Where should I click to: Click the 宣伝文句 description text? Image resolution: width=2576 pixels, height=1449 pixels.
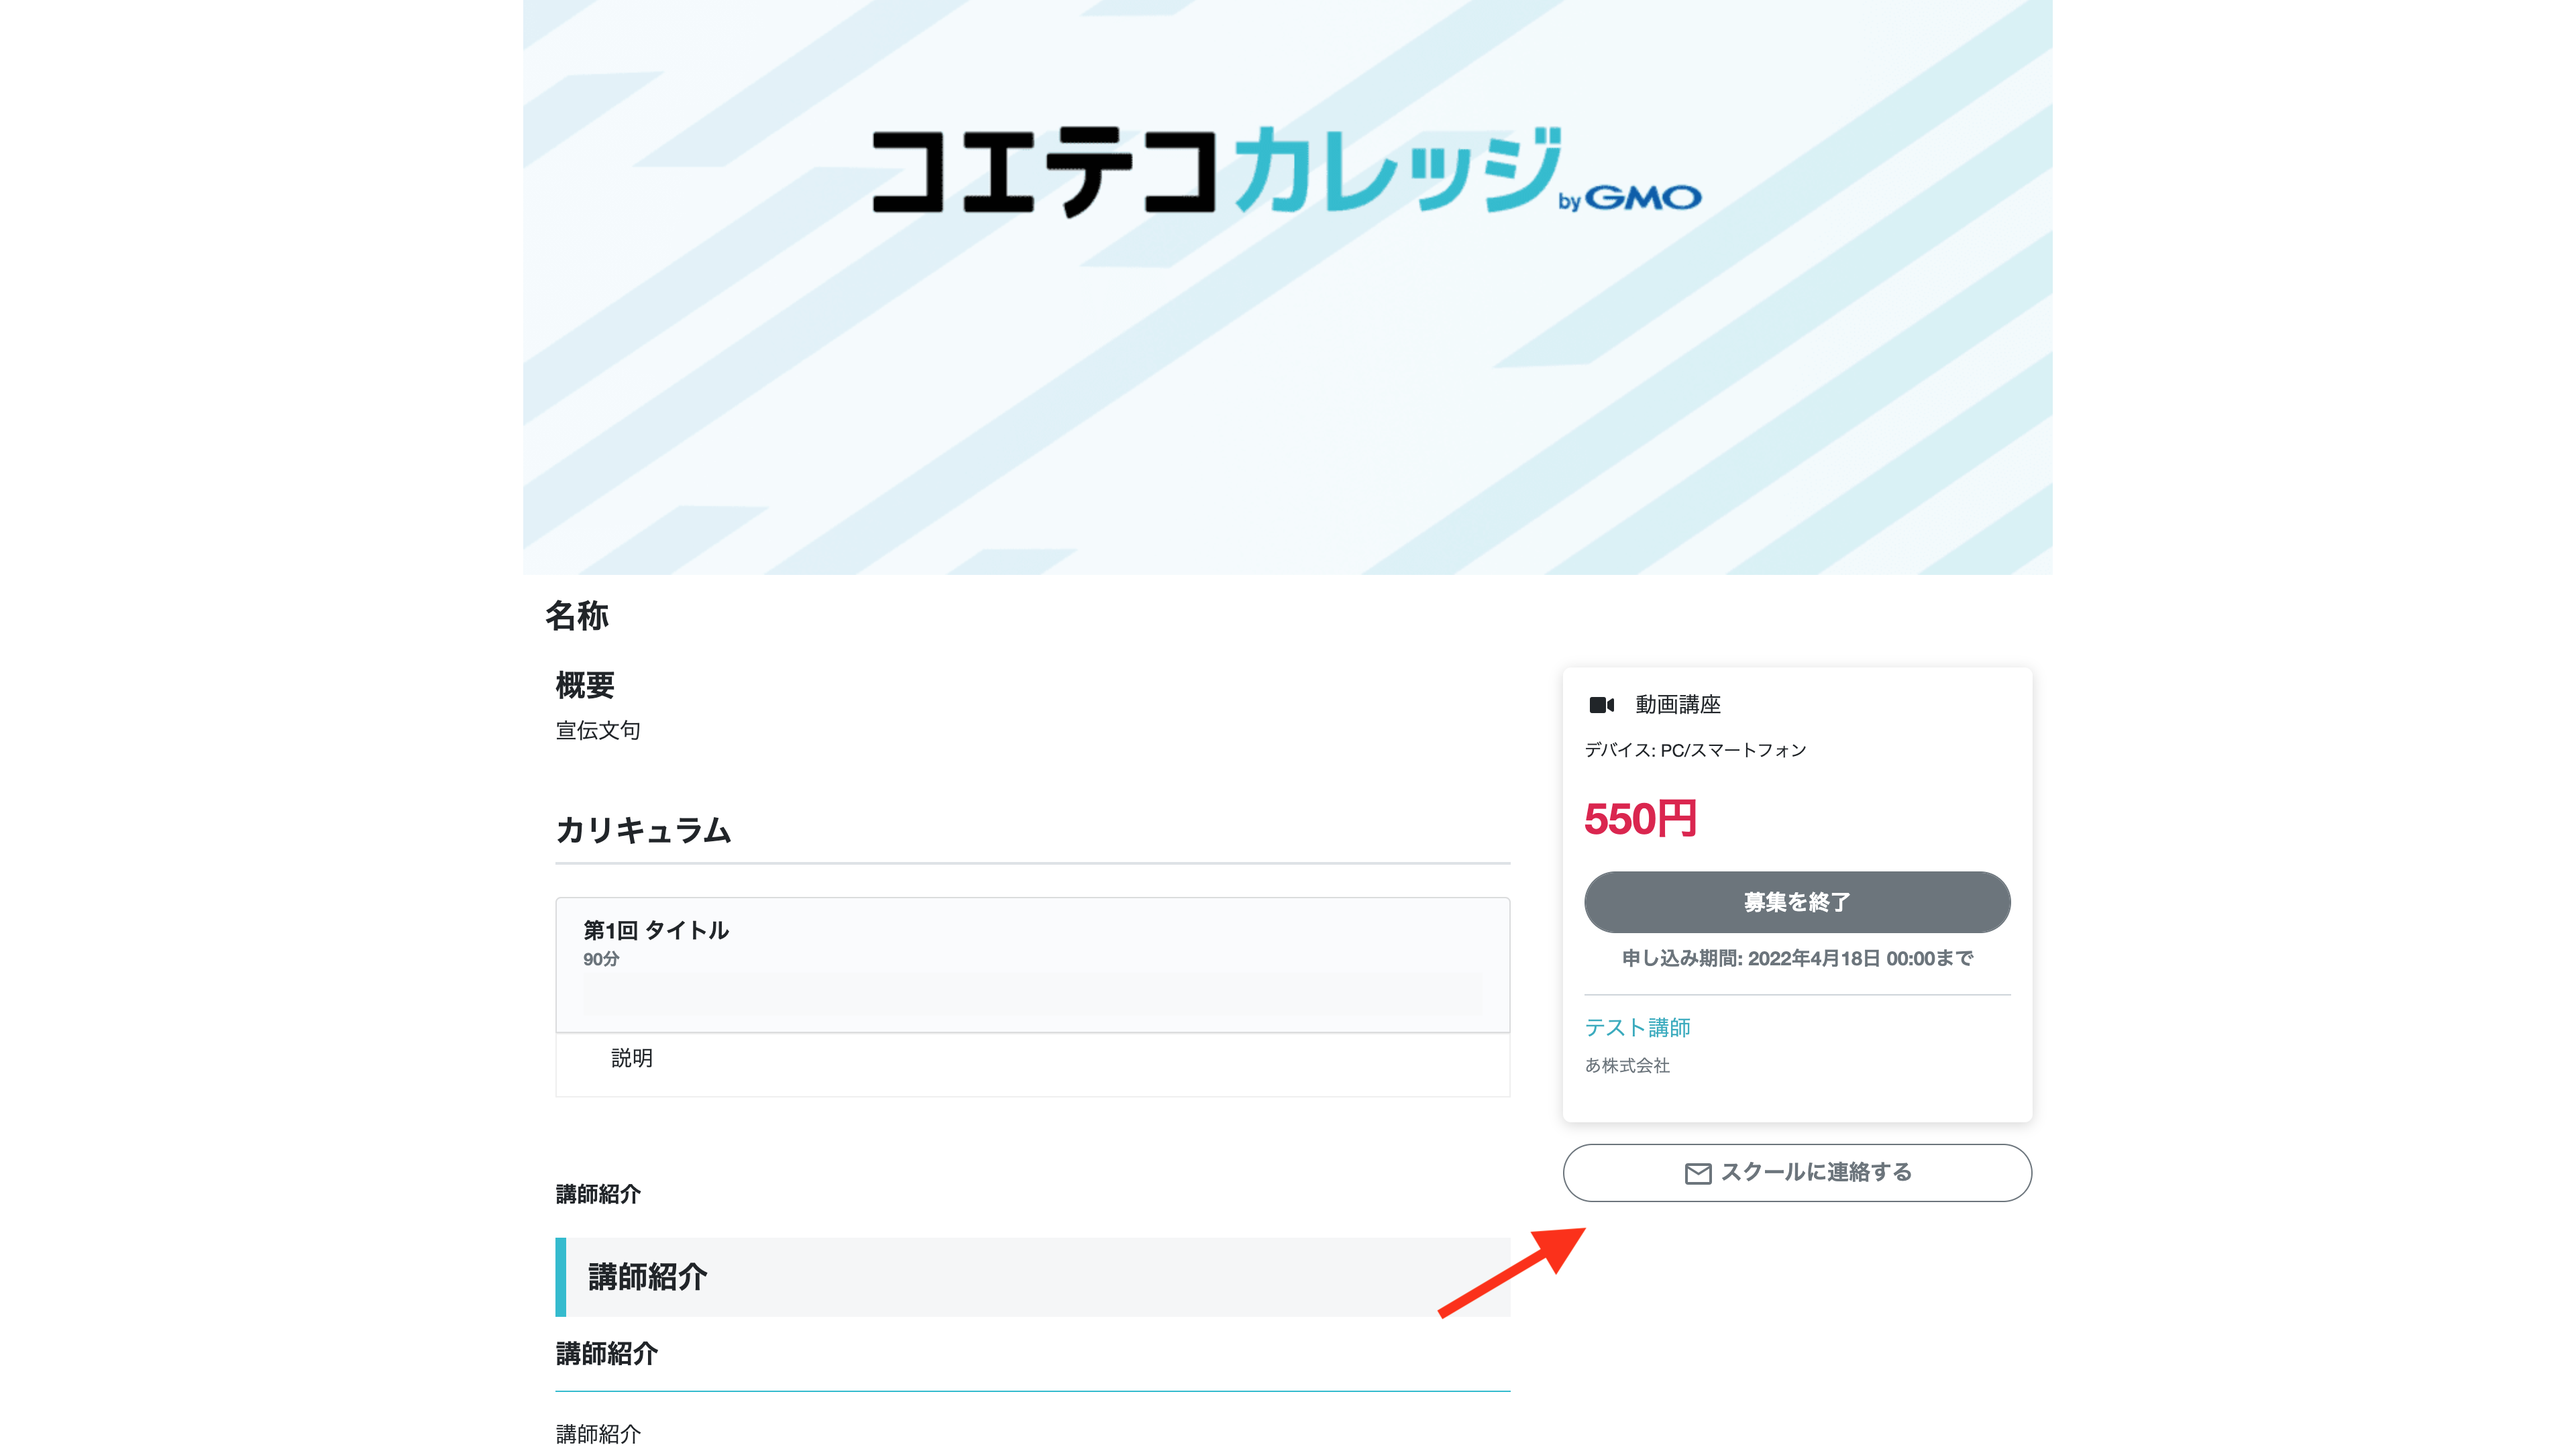point(598,731)
